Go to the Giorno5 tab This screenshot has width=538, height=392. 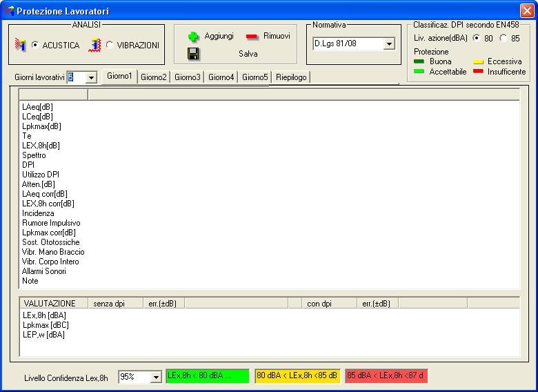tap(255, 77)
